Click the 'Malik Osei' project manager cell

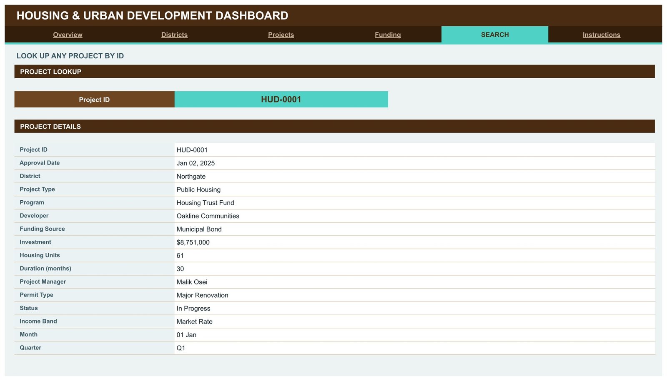click(x=415, y=282)
